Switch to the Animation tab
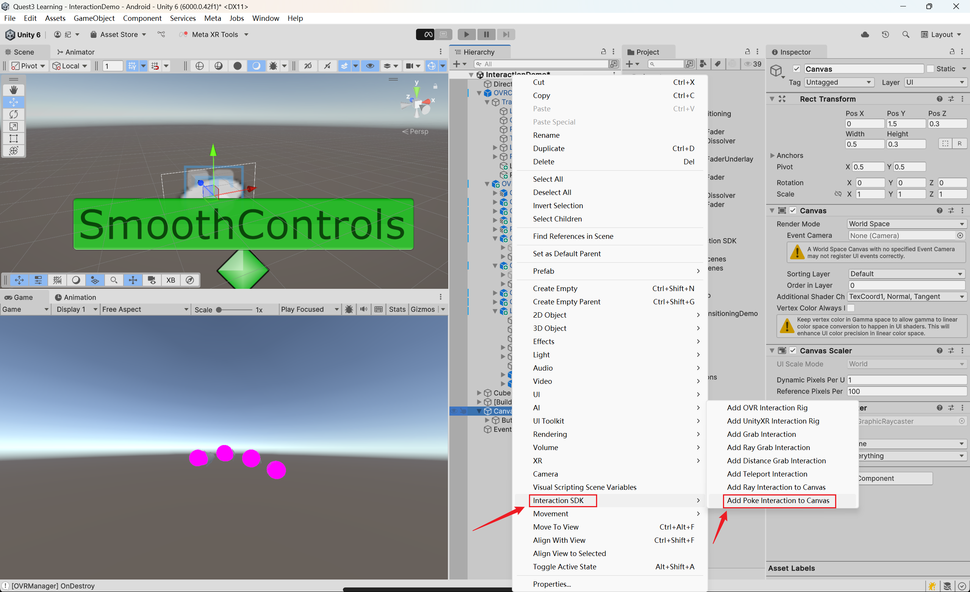The height and width of the screenshot is (592, 970). [x=75, y=298]
